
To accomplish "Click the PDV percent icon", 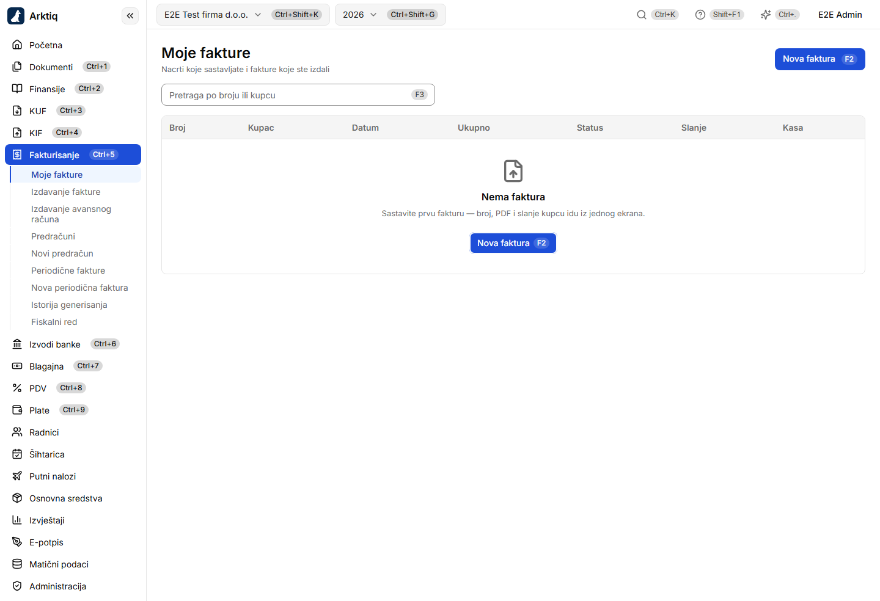I will tap(17, 388).
